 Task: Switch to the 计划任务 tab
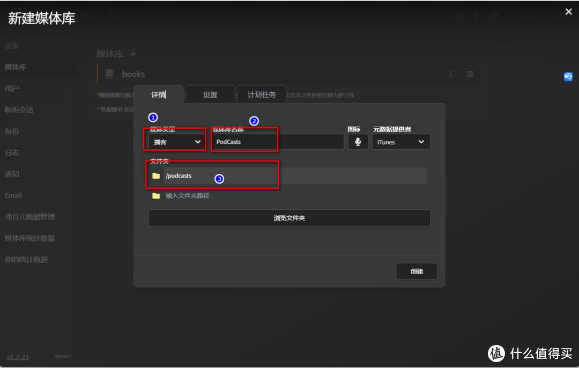point(262,94)
